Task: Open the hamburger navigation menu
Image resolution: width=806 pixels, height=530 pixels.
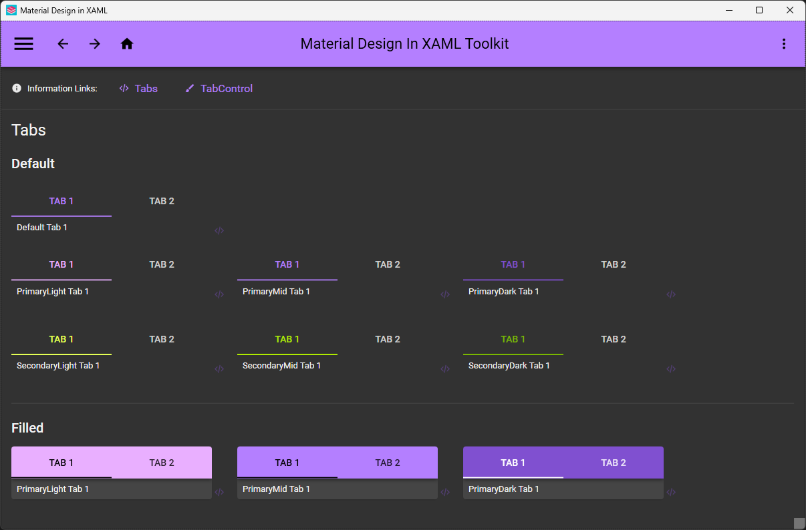Action: (24, 44)
